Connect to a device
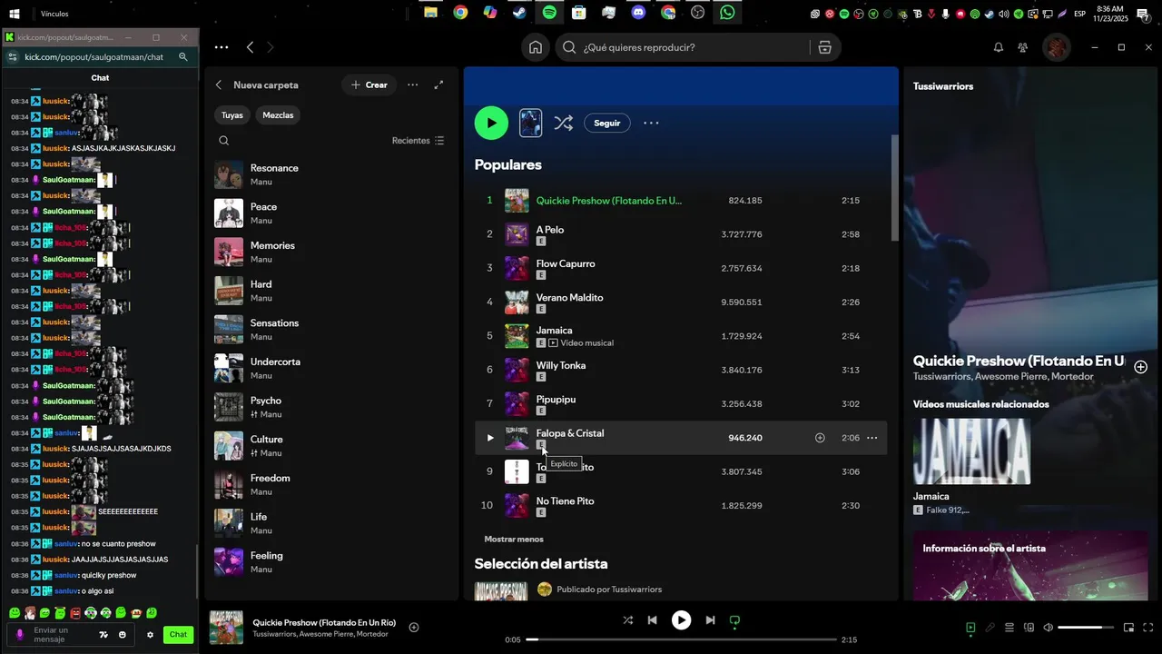1162x654 pixels. coord(1029,628)
